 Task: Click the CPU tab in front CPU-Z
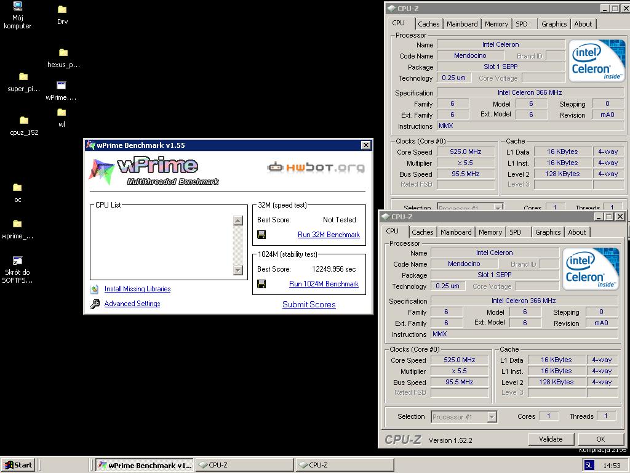[392, 232]
